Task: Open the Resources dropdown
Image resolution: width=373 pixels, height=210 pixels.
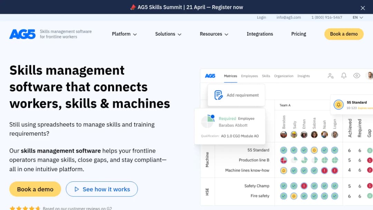Action: tap(214, 34)
